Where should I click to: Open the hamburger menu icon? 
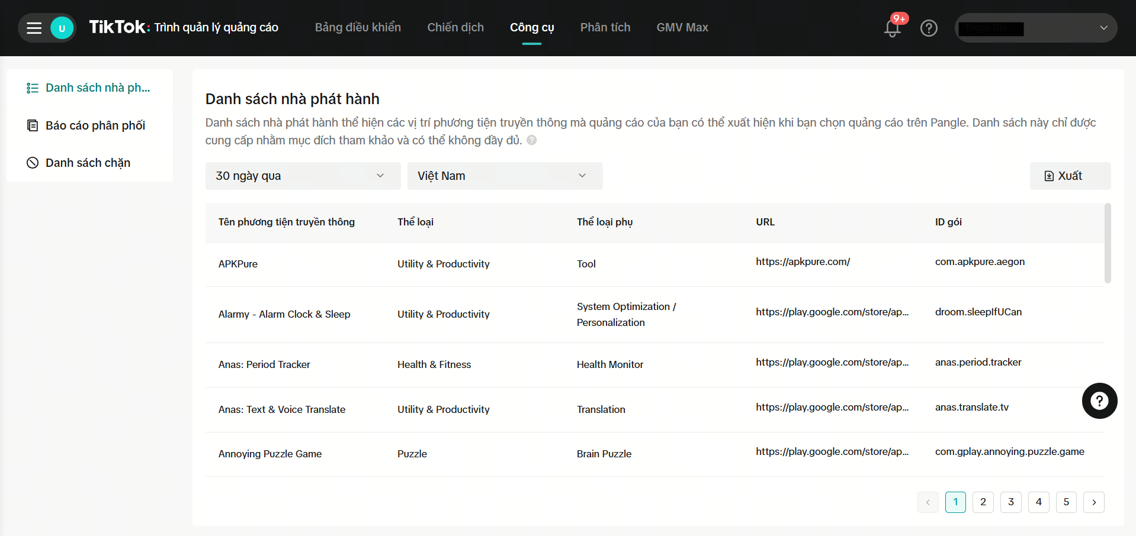(34, 28)
